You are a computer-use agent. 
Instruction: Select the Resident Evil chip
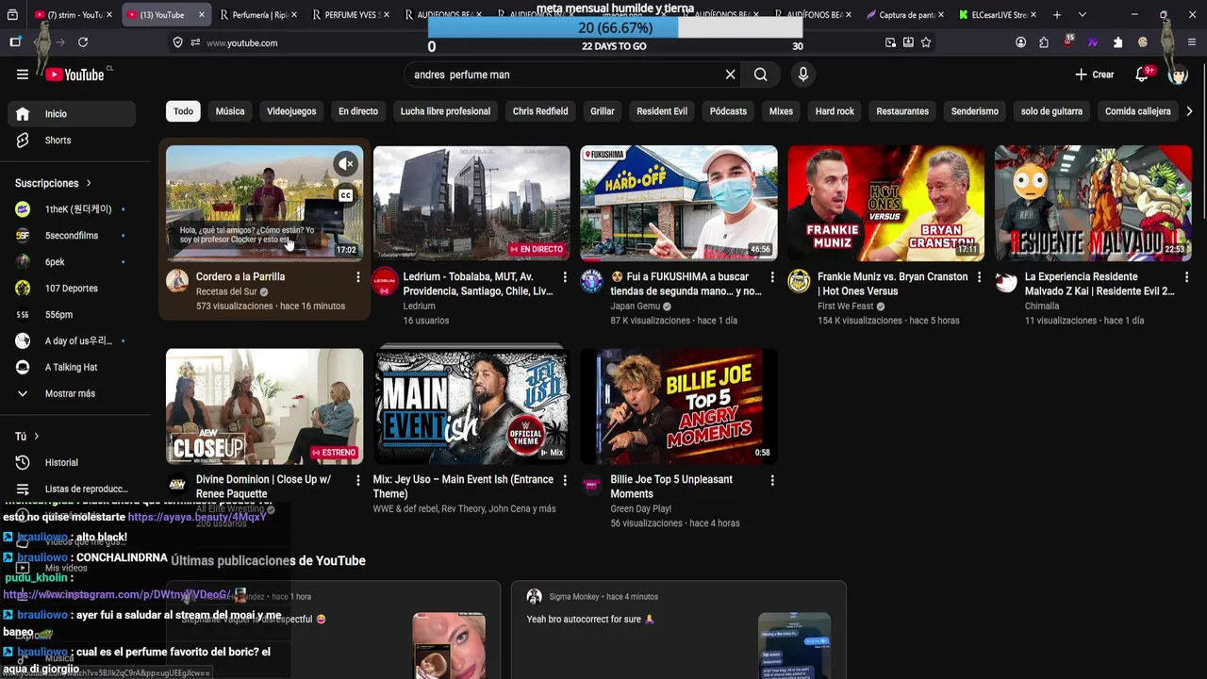pos(662,111)
